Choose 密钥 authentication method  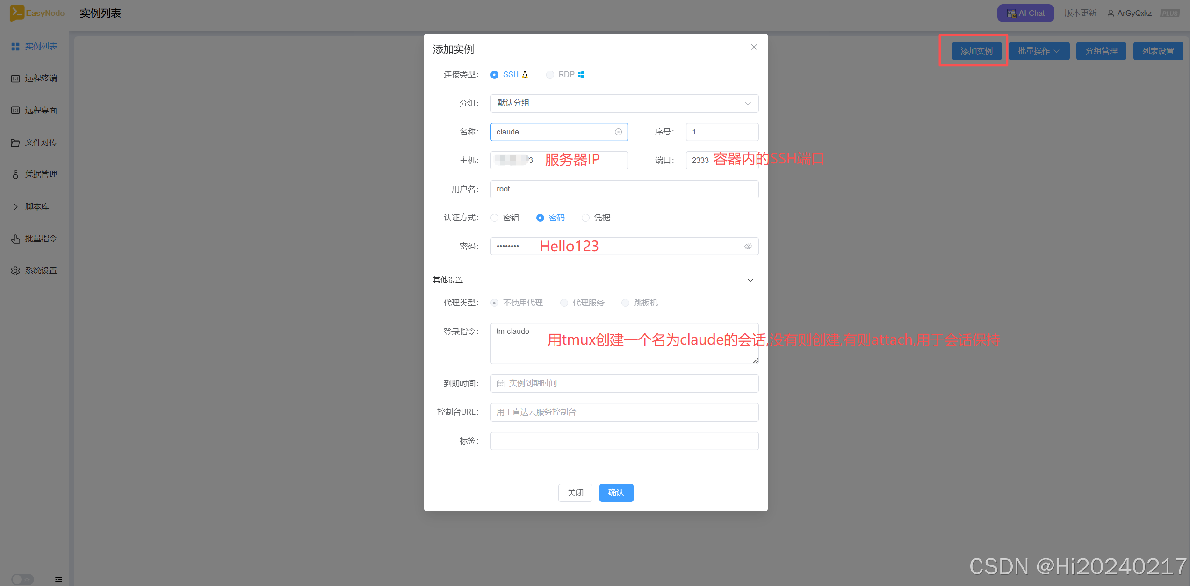495,218
